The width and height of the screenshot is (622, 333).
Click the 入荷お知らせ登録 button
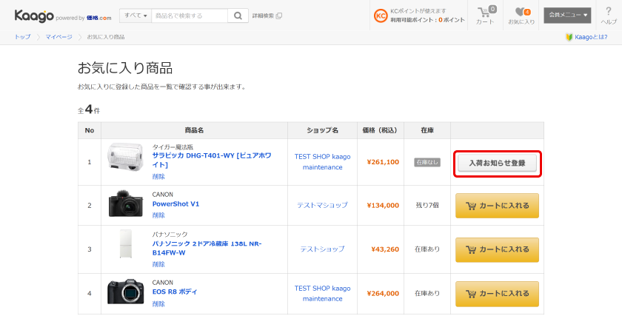(497, 163)
